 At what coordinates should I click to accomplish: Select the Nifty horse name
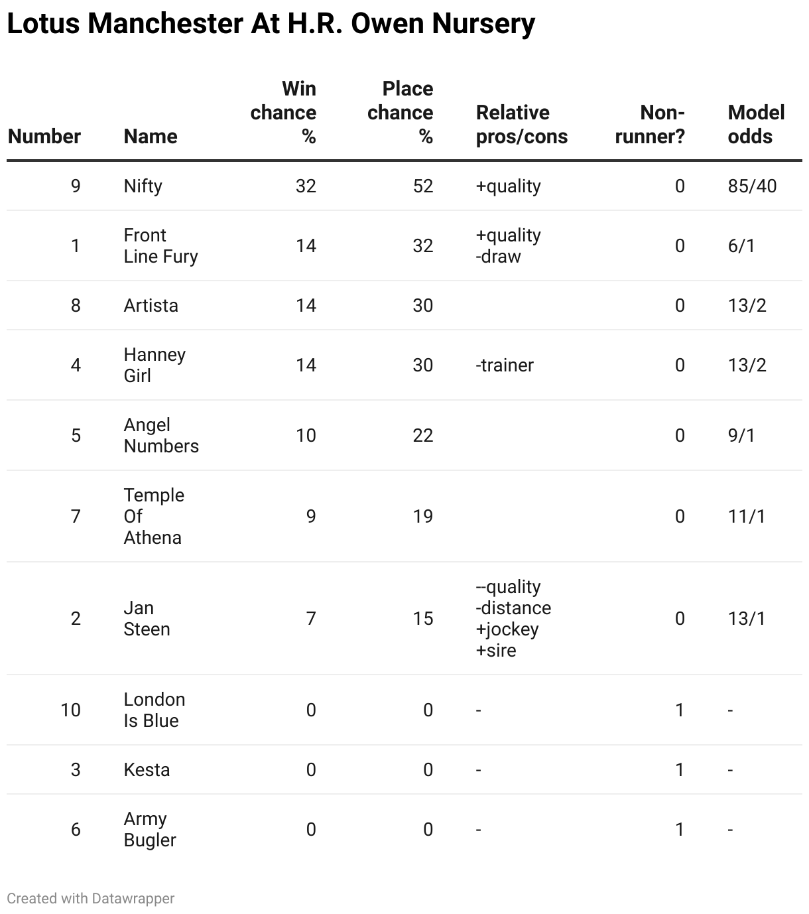pos(143,186)
